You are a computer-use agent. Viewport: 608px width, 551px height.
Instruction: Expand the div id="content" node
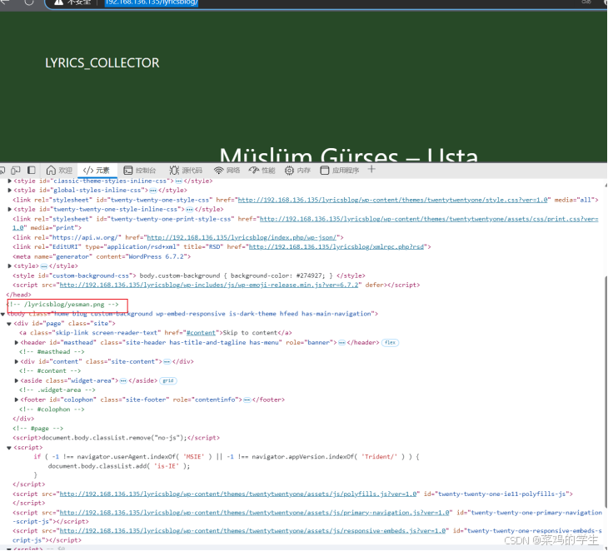(17, 361)
